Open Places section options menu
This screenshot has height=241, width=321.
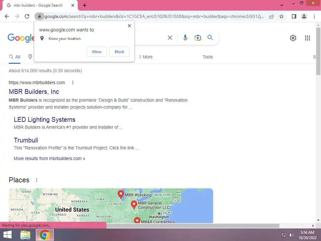pyautogui.click(x=37, y=180)
